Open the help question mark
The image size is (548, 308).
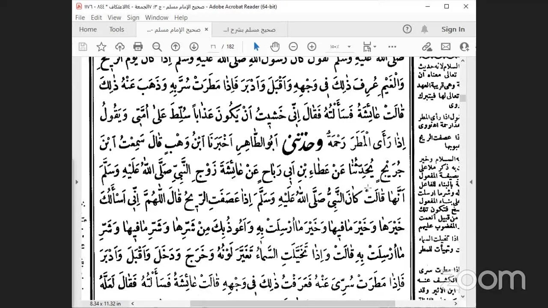[x=407, y=29]
